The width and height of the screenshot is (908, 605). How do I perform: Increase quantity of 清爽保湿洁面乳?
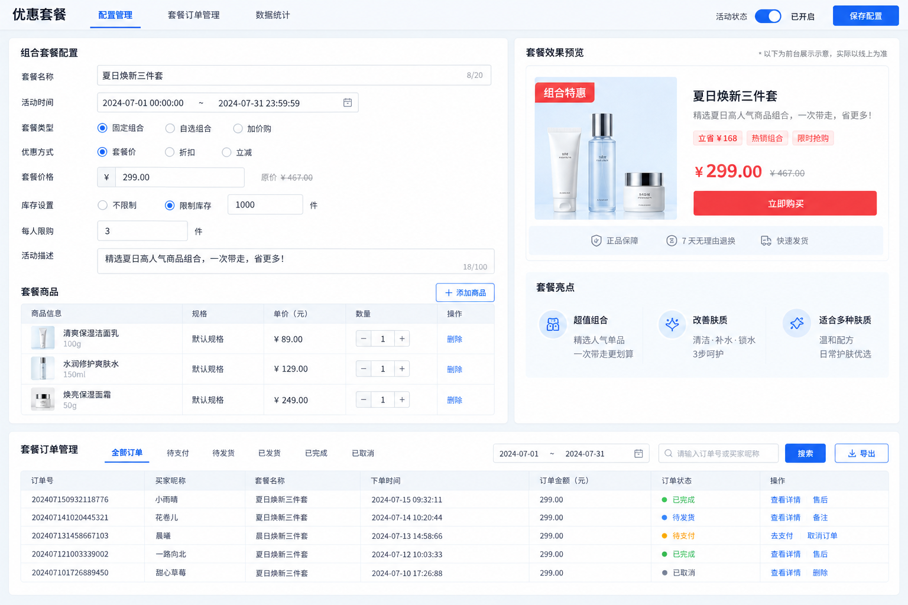tap(402, 339)
